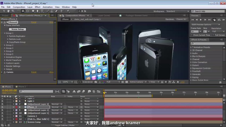Open the 1 View layout dropdown

point(154,82)
